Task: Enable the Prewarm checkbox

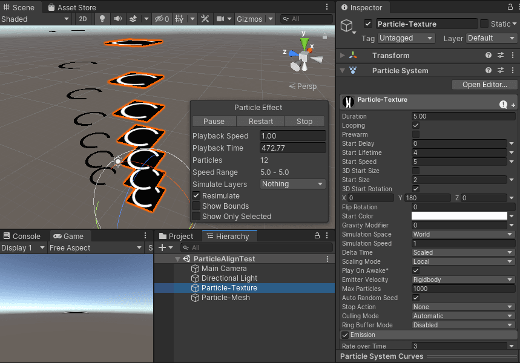Action: 415,134
